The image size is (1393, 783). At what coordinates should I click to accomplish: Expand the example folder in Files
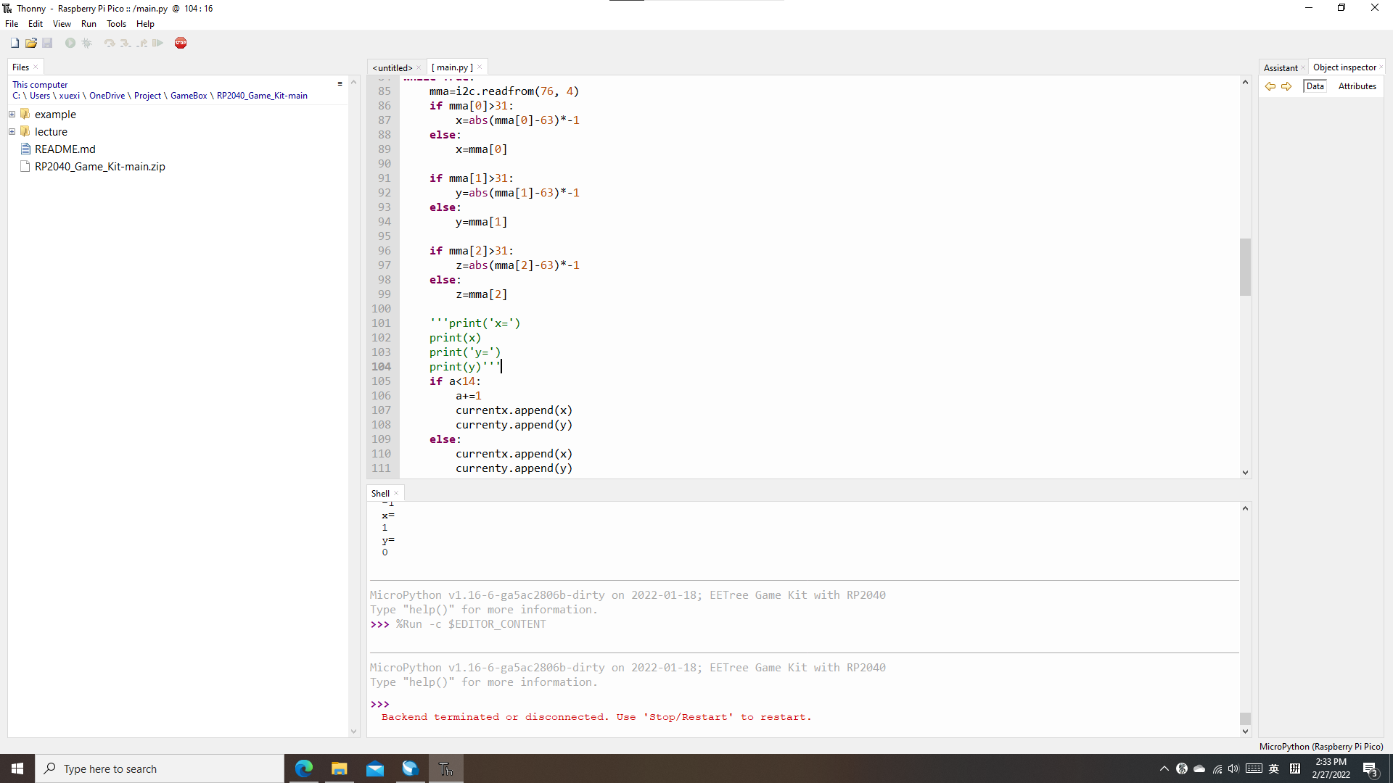coord(12,115)
